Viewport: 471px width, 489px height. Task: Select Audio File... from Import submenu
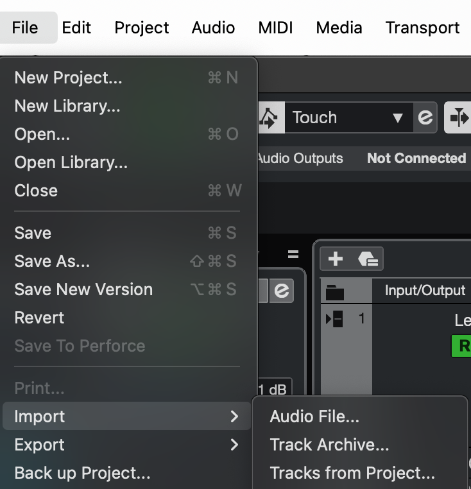coord(314,416)
